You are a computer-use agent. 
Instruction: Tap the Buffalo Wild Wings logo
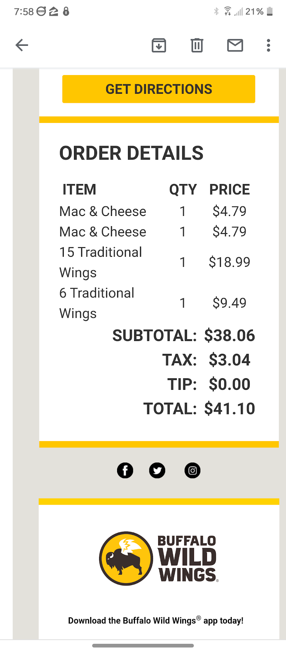point(159,558)
